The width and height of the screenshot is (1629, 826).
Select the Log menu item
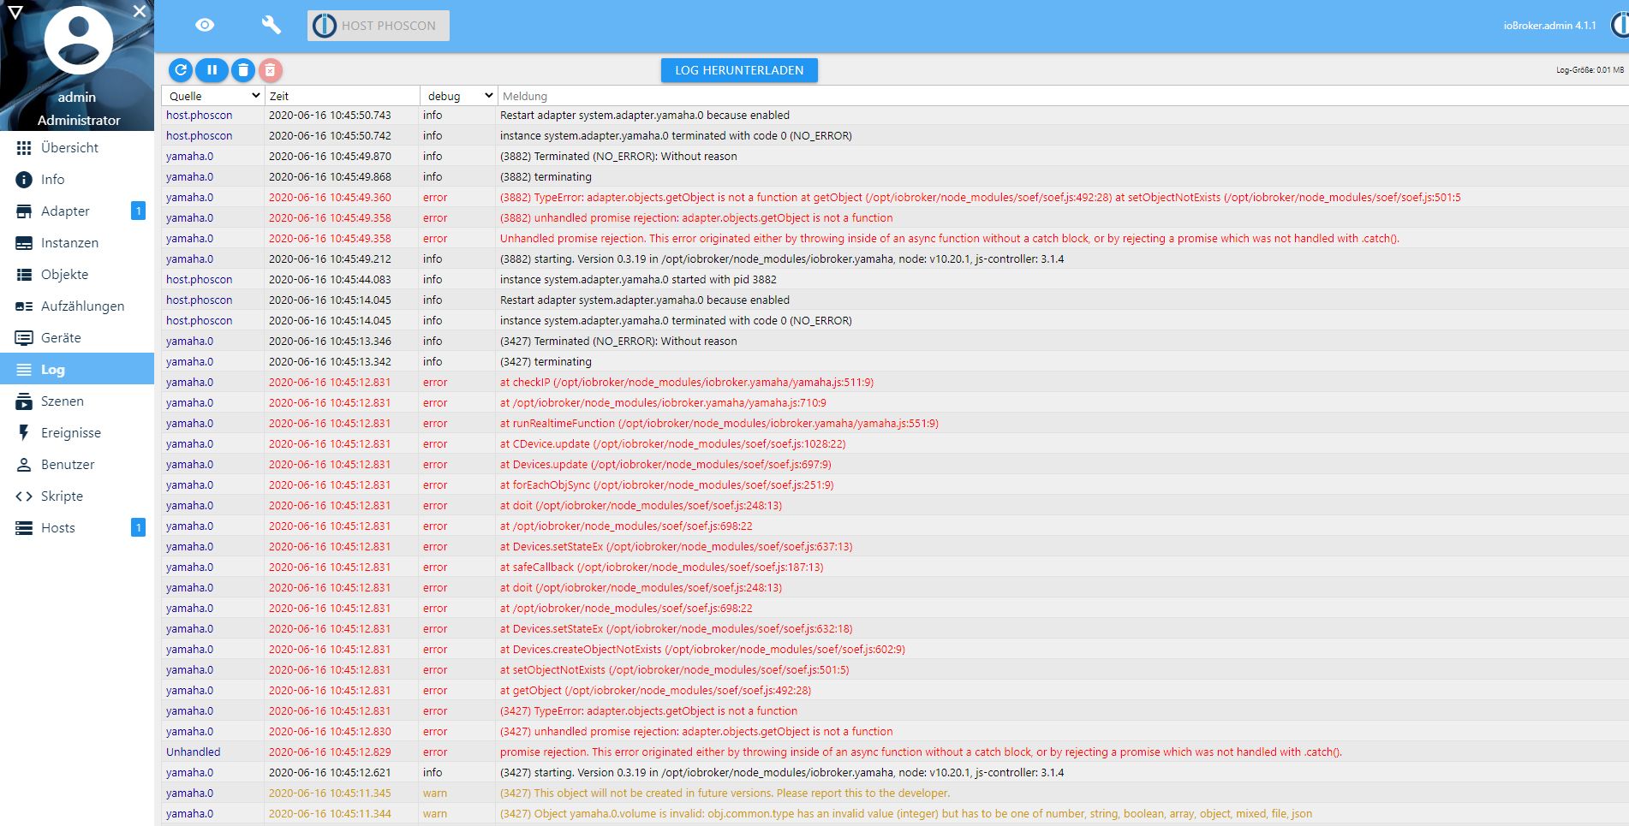(x=77, y=370)
